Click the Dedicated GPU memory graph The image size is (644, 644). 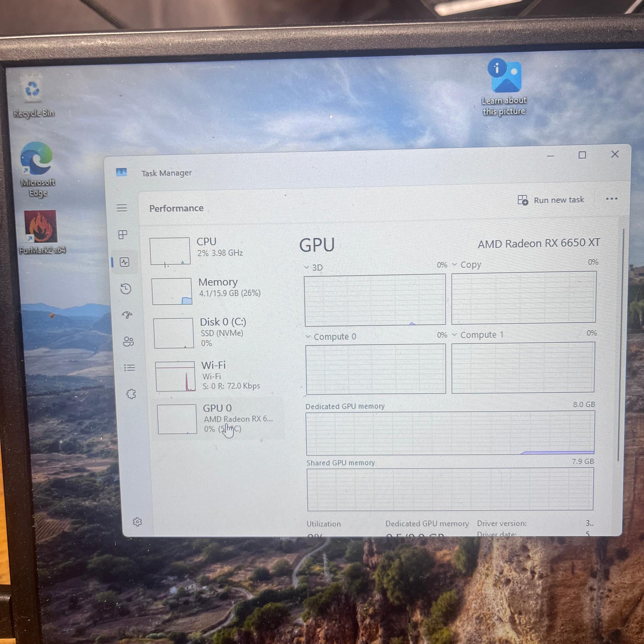click(x=450, y=433)
